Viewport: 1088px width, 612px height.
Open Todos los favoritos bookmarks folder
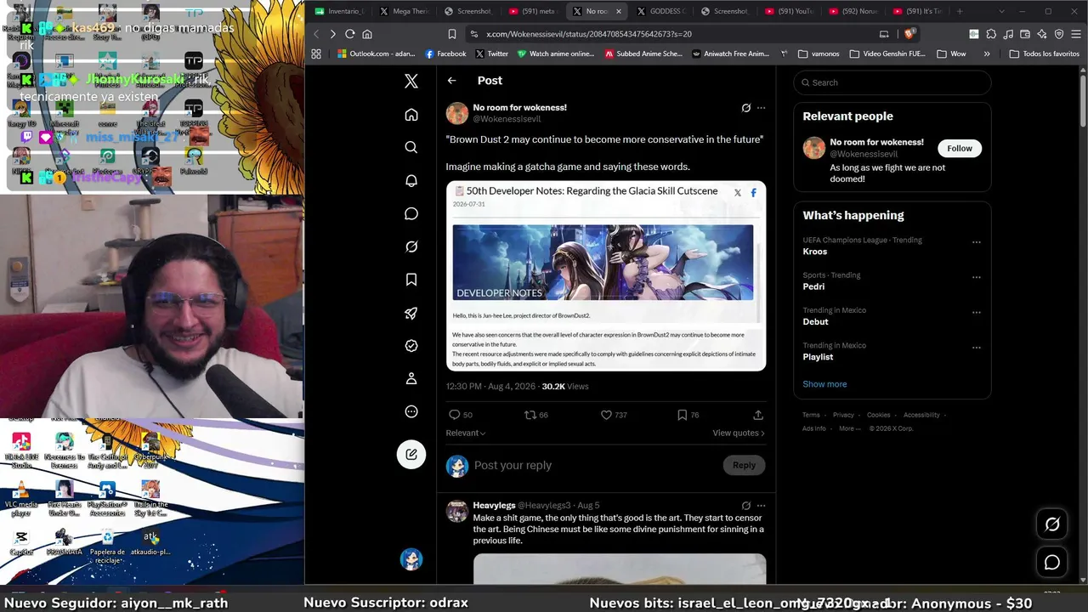click(x=1044, y=54)
